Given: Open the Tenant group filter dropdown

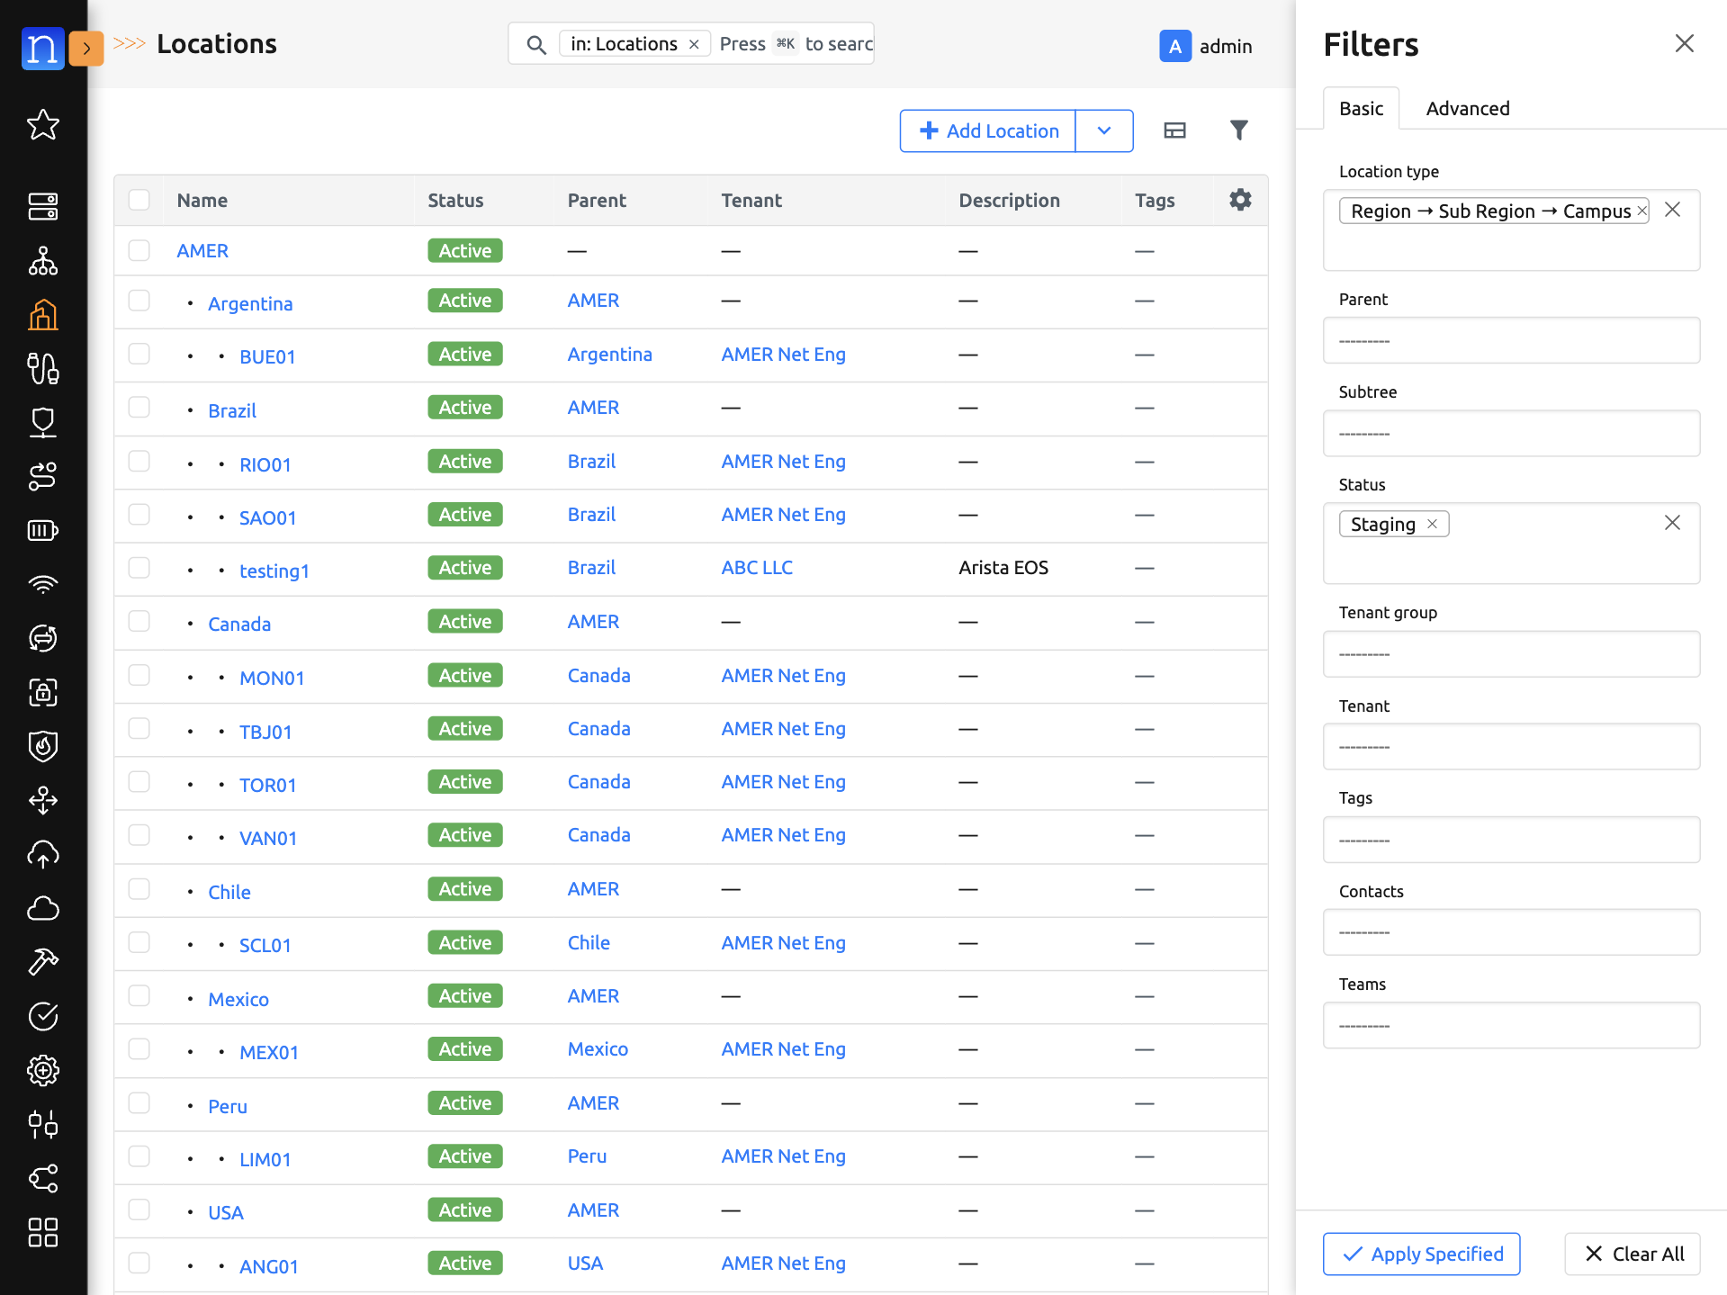Looking at the screenshot, I should (x=1510, y=654).
